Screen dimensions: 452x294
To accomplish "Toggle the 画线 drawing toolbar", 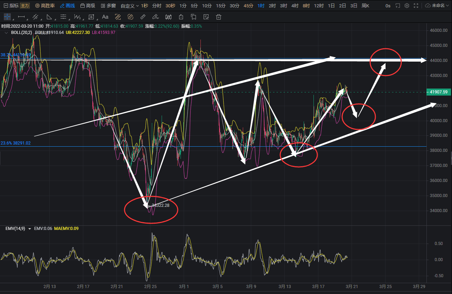I will (68, 6).
